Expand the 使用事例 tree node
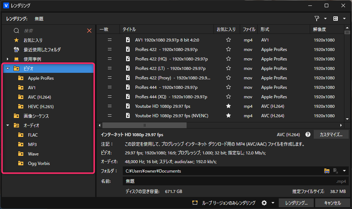This screenshot has width=352, height=209. tap(8, 59)
